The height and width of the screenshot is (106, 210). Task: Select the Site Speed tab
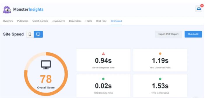pos(116,21)
